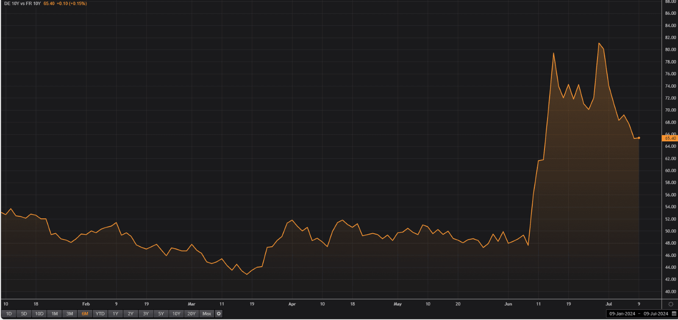The image size is (678, 320).
Task: Select the 1D time range
Action: 9,314
